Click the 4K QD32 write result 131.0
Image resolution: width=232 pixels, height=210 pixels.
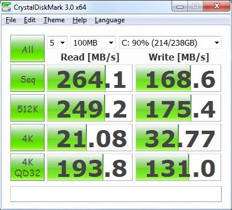pos(178,167)
